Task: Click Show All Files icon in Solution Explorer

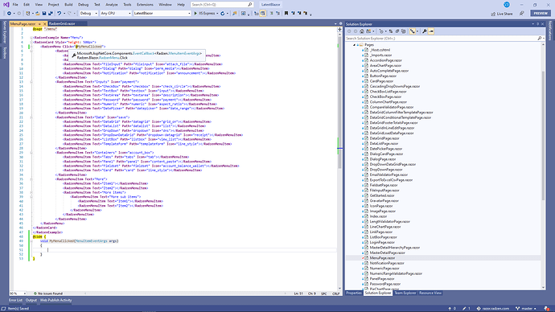Action: [404, 31]
